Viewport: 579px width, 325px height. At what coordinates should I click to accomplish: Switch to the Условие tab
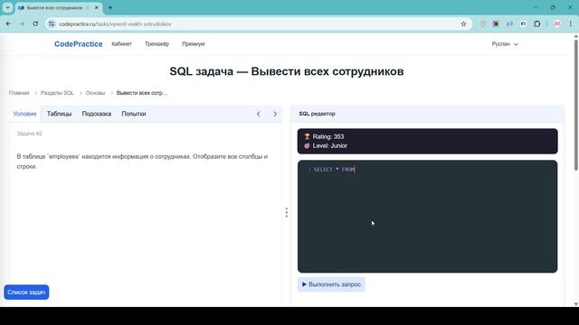click(x=24, y=114)
